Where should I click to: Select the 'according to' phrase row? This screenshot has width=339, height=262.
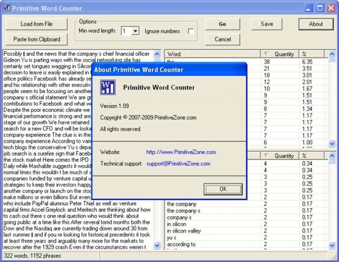247,244
